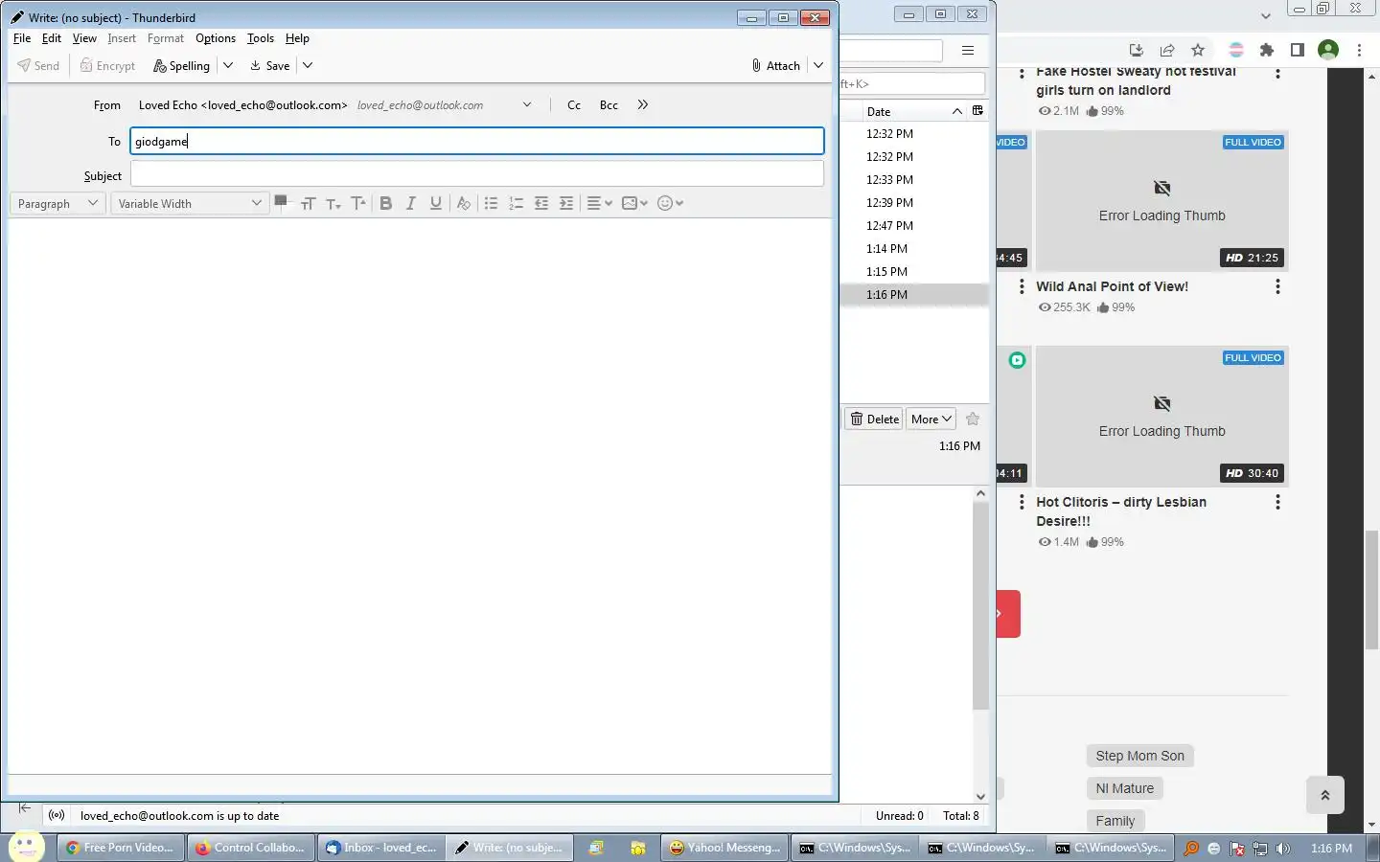1380x862 pixels.
Task: Select the 12:47 PM message row
Action: tap(914, 226)
